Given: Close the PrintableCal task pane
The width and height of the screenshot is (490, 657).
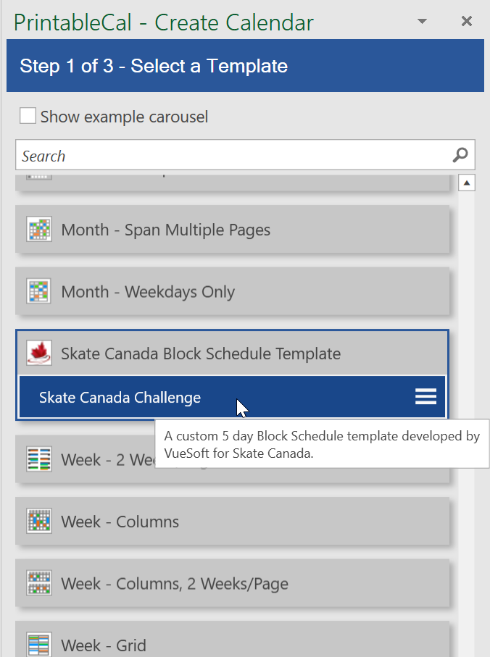Looking at the screenshot, I should click(467, 22).
